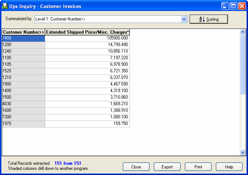The image size is (248, 175).
Task: Click the 6,721.350 amount cell
Action: [88, 72]
